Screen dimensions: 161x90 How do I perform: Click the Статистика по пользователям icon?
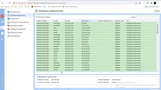[8, 22]
